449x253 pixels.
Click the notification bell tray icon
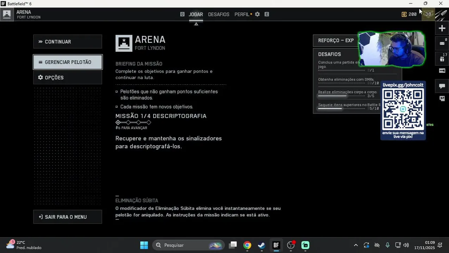440,245
